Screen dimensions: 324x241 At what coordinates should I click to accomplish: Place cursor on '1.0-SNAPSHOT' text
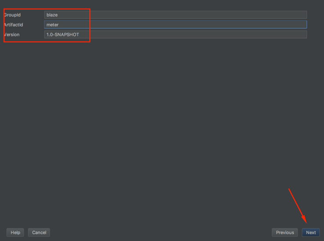click(63, 34)
